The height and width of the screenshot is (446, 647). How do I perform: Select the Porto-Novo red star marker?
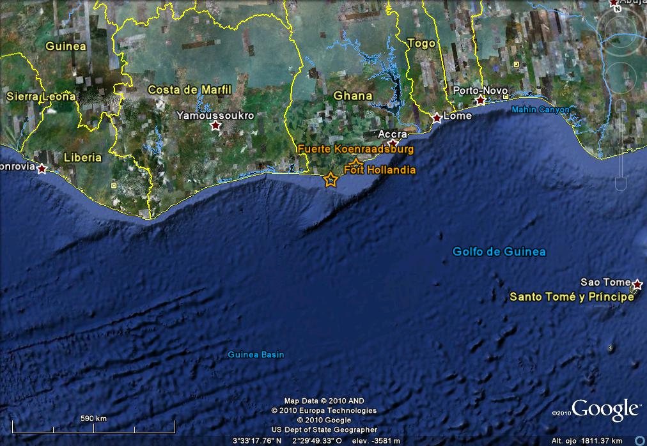point(481,101)
